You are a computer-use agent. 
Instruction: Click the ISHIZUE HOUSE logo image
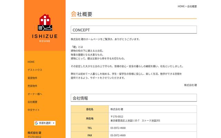[x=45, y=28]
